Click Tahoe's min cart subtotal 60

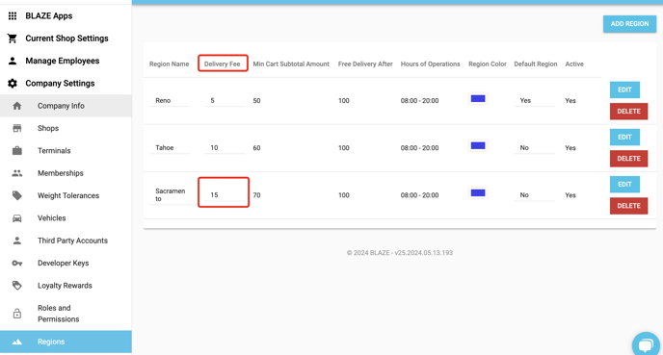pos(256,148)
